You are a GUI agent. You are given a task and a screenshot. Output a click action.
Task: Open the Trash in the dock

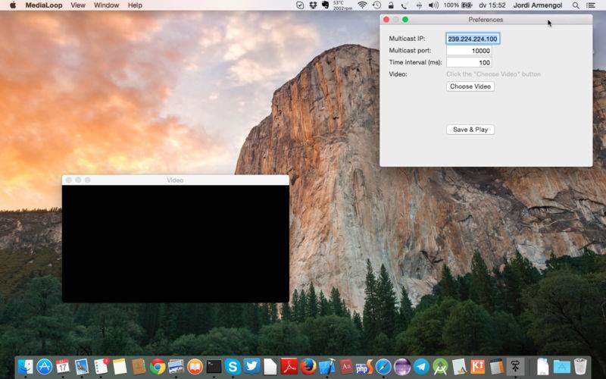pyautogui.click(x=581, y=367)
